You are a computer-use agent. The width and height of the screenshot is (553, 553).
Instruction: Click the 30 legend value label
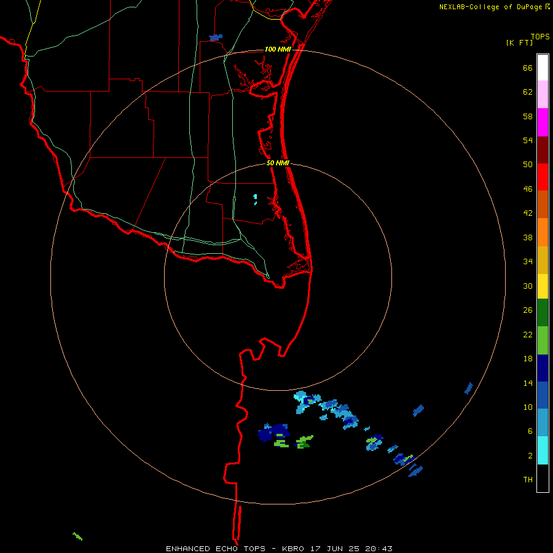[528, 286]
